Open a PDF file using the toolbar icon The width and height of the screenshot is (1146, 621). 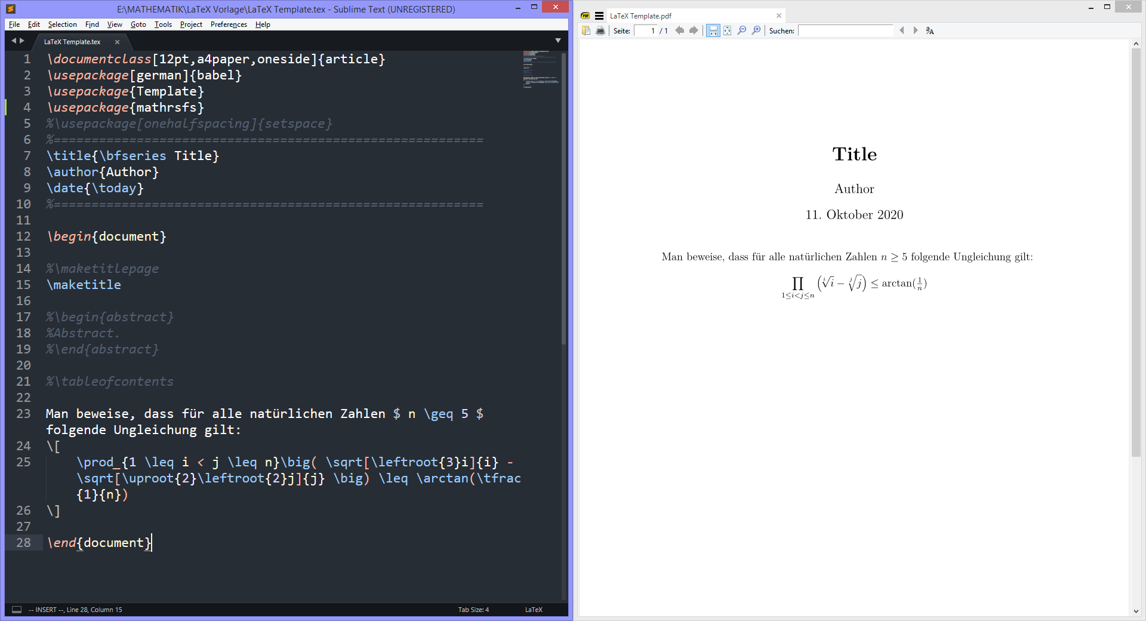click(x=586, y=30)
